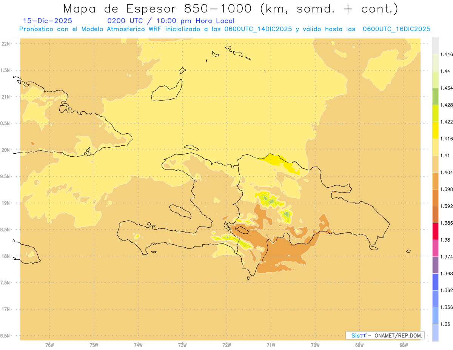
Task: Click the green legend swatch between 1.428 and 1.434
Action: tap(435, 96)
